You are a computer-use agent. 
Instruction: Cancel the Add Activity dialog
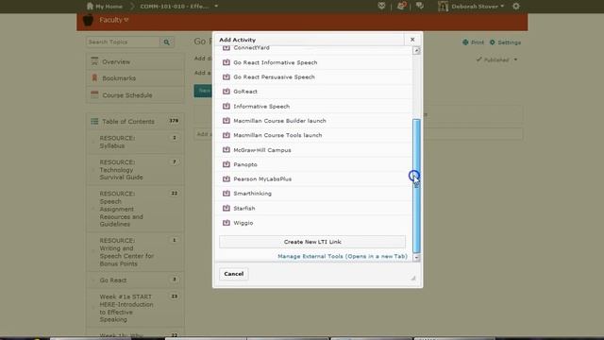pos(234,274)
